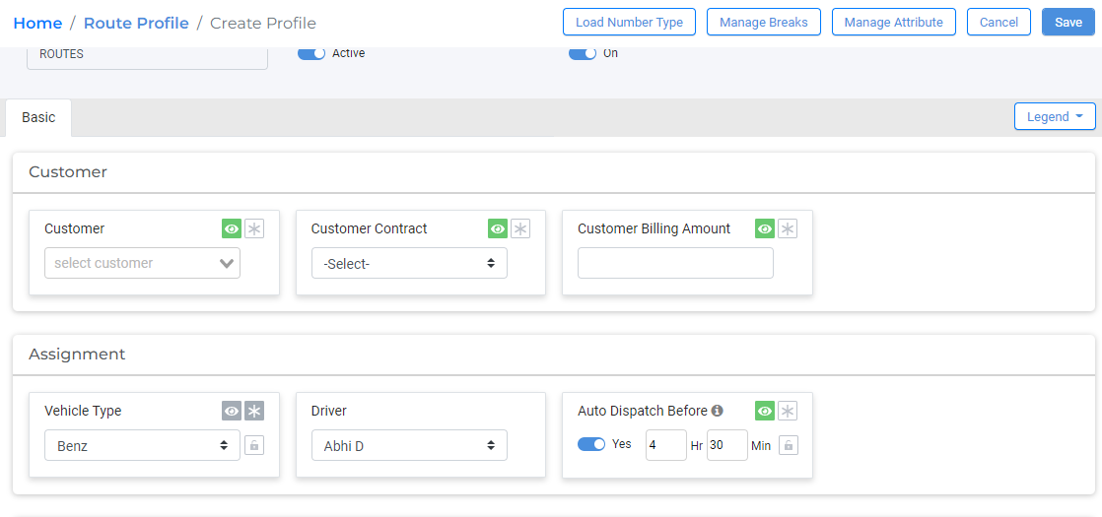The height and width of the screenshot is (517, 1102).
Task: Click the asterisk icon for Auto Dispatch Before
Action: tap(787, 411)
